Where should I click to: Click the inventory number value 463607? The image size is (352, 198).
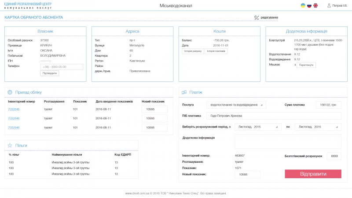tap(239, 155)
